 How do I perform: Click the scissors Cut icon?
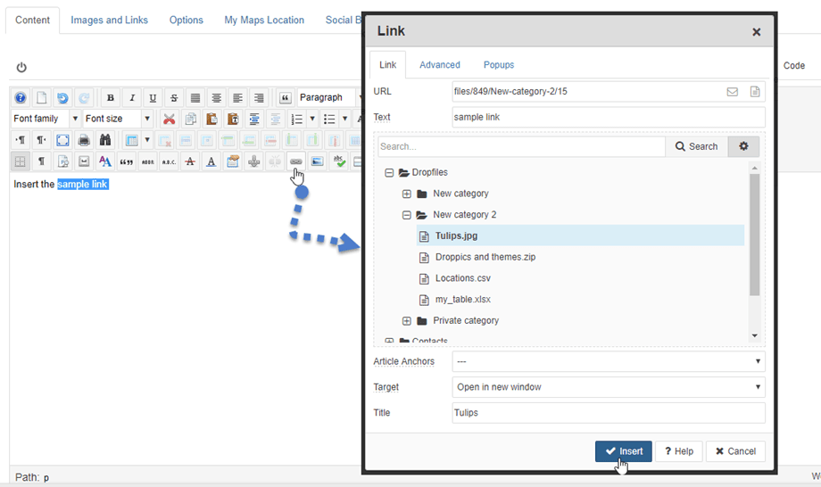click(169, 119)
